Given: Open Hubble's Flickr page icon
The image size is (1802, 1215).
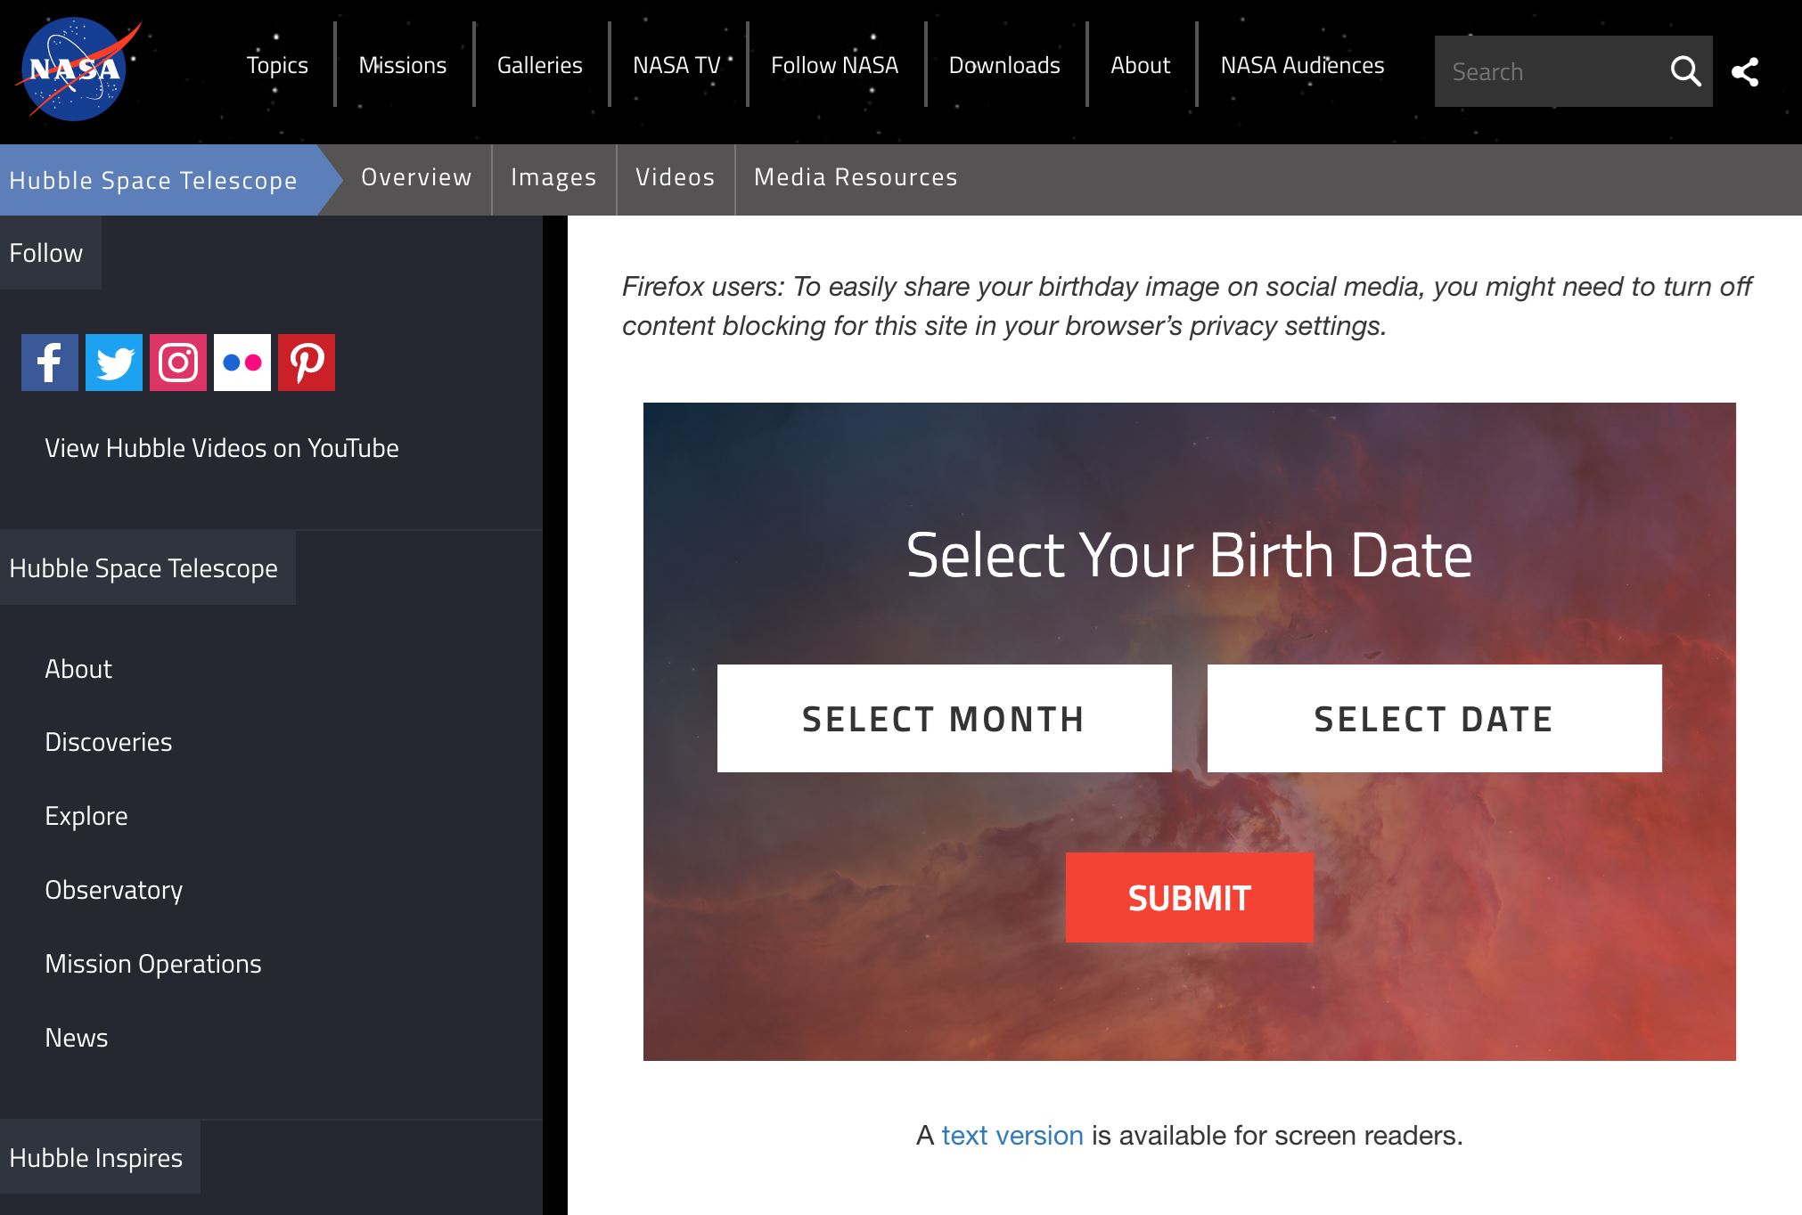Looking at the screenshot, I should [x=242, y=363].
